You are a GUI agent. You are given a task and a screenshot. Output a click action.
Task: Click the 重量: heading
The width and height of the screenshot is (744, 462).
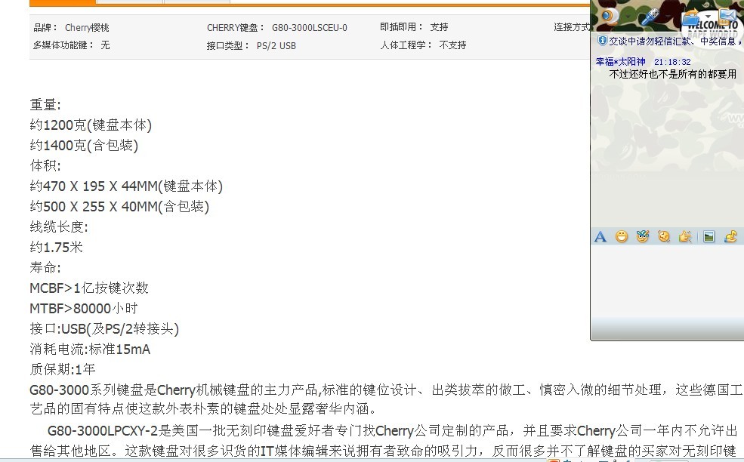45,104
